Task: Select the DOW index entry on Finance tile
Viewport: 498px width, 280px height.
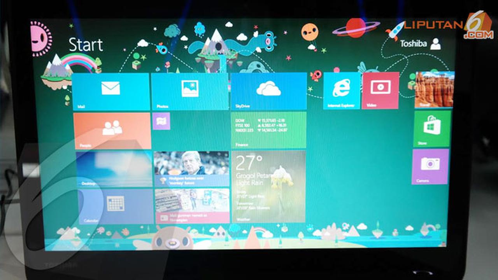Action: [x=253, y=121]
